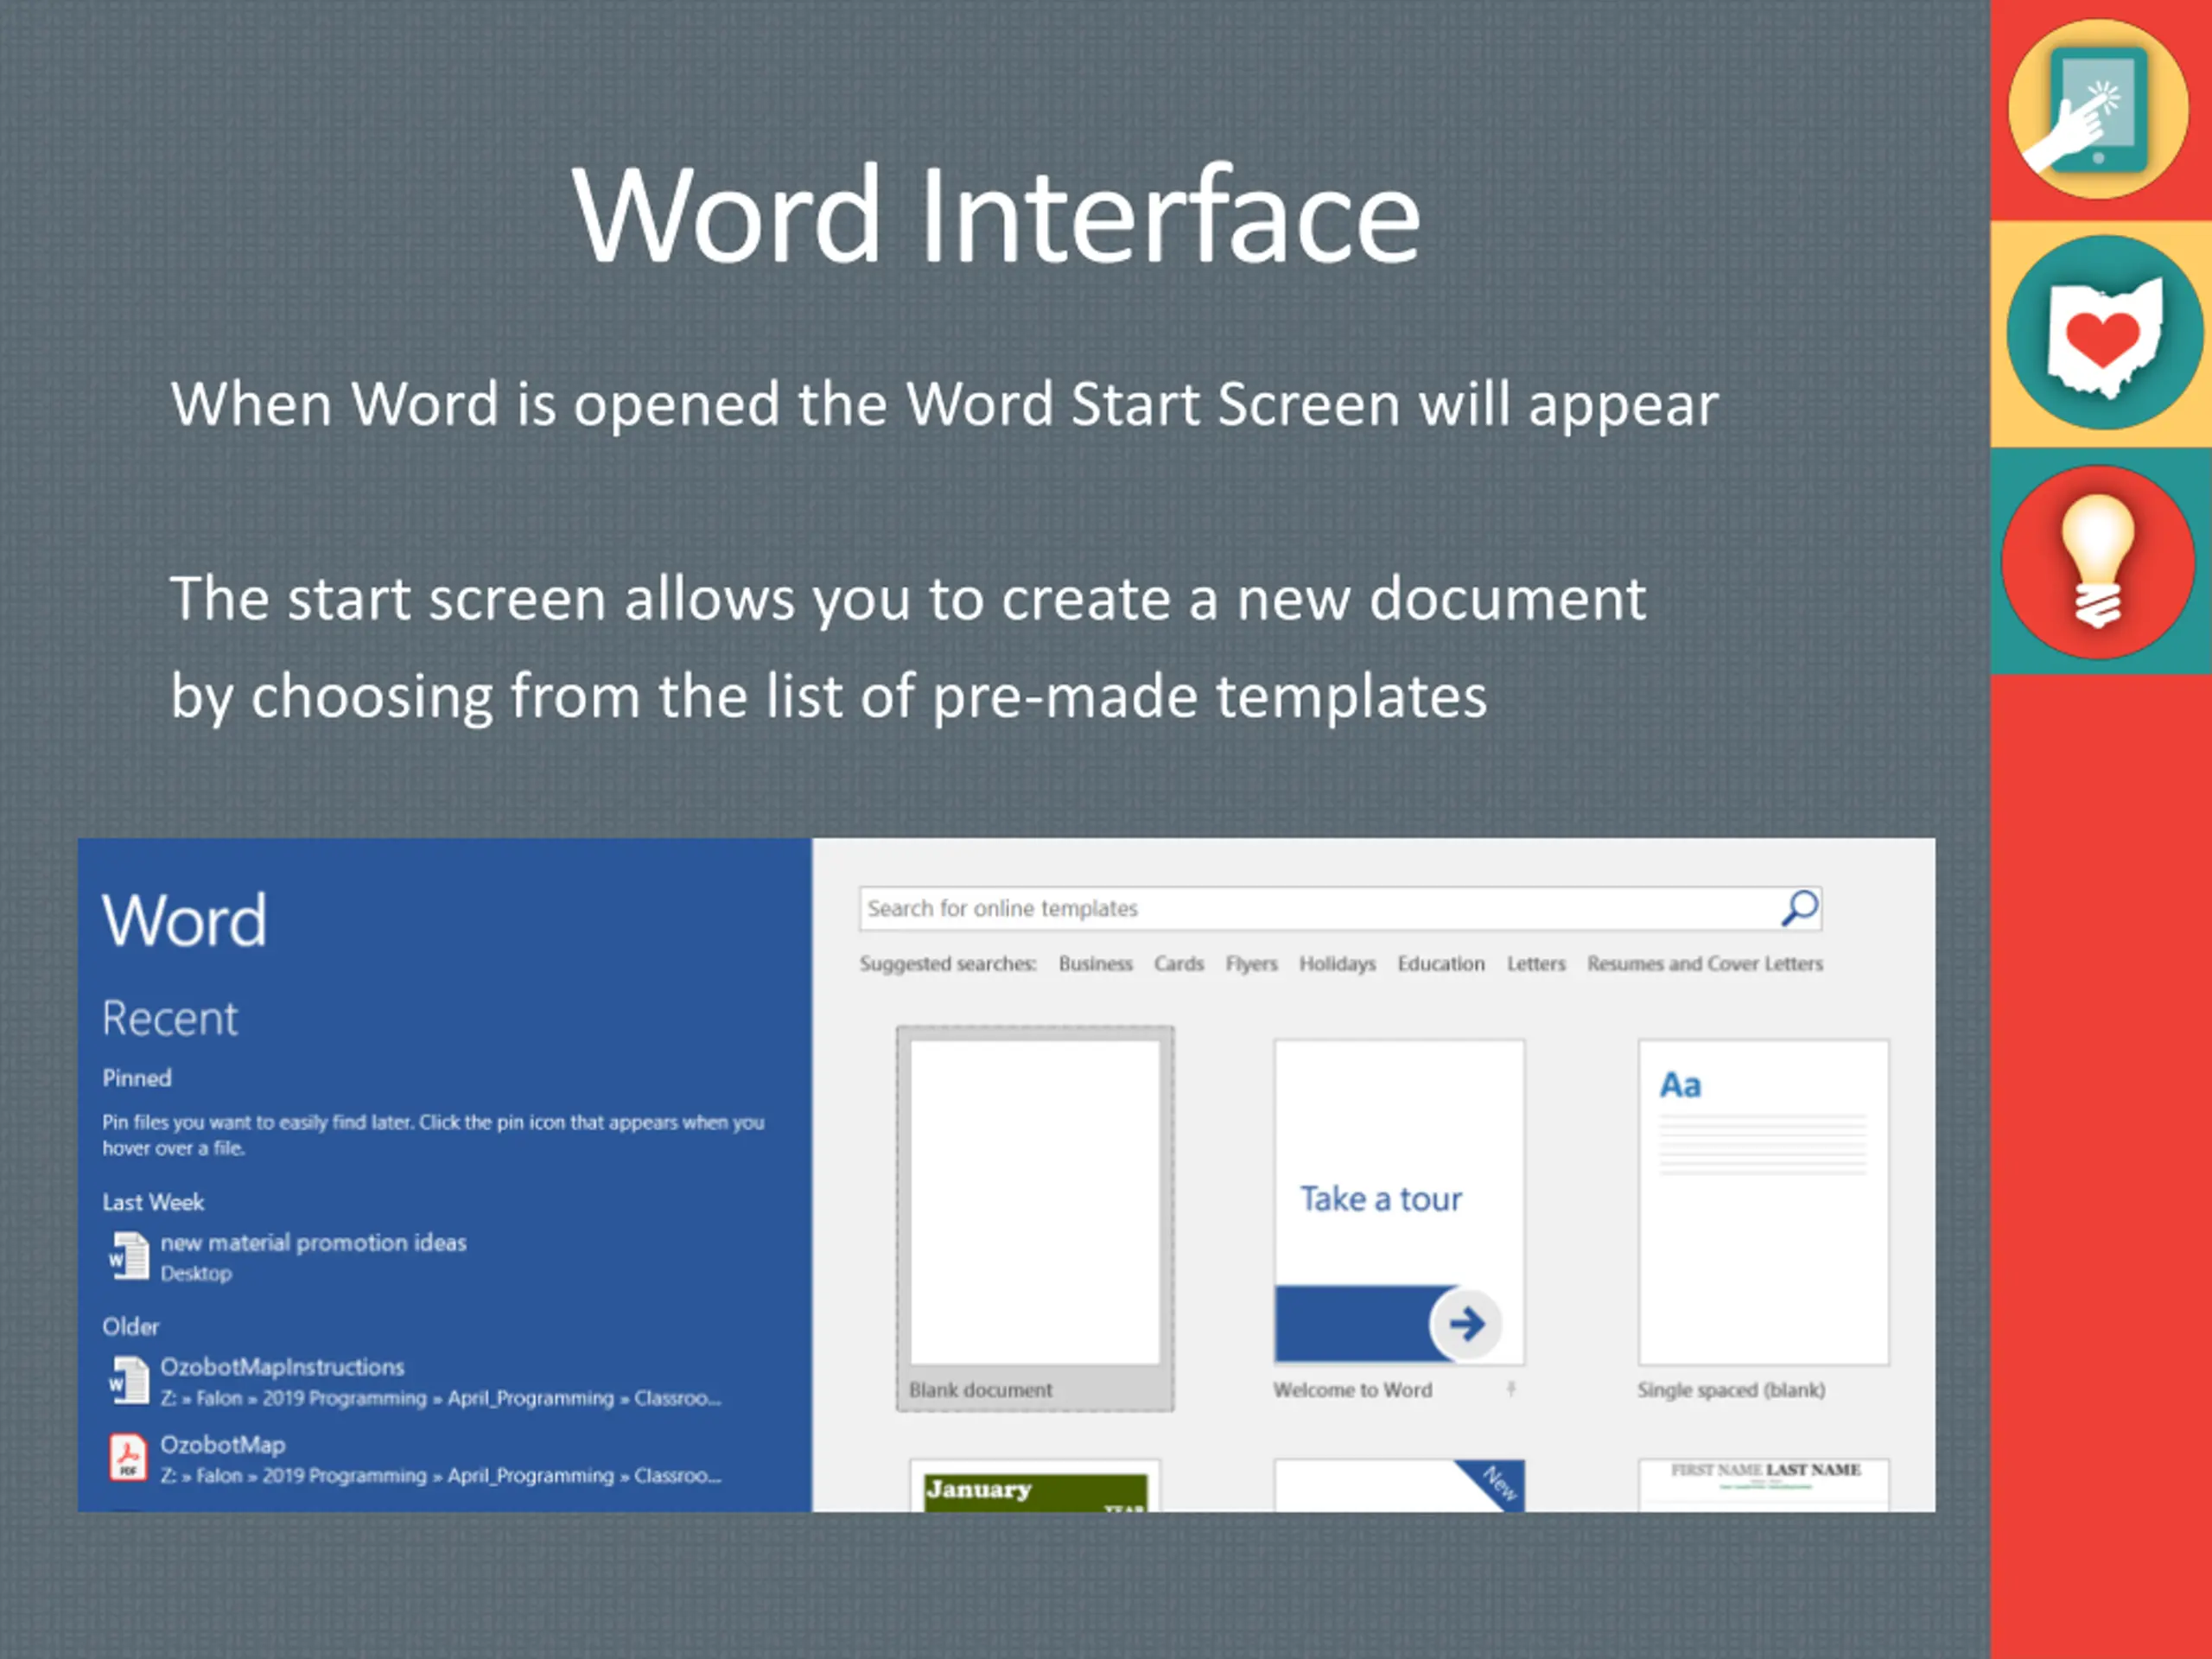Screen dimensions: 2212x1659
Task: Click the tablet touch icon
Action: coord(2098,110)
